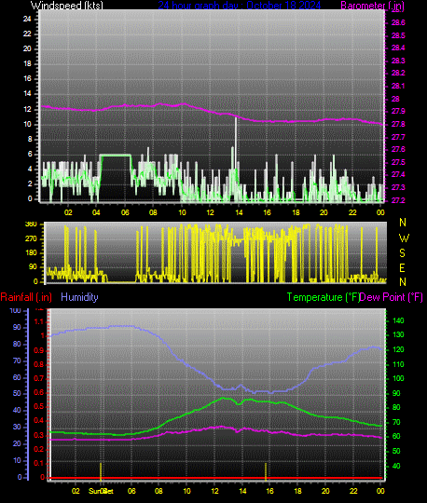Click the 'Windspeed (kts)' axis title
The width and height of the screenshot is (427, 503).
coord(67,6)
